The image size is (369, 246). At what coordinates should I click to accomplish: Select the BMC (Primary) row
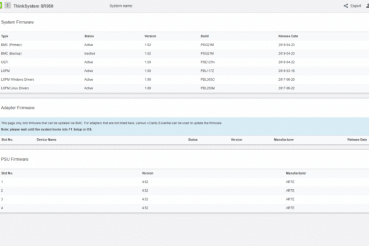(x=184, y=45)
